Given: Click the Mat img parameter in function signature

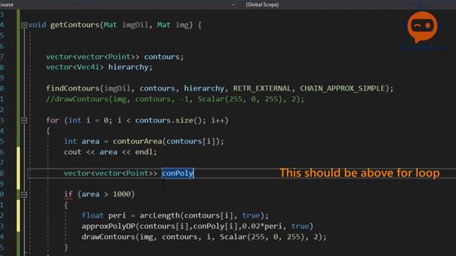Looking at the screenshot, I should pyautogui.click(x=173, y=25).
